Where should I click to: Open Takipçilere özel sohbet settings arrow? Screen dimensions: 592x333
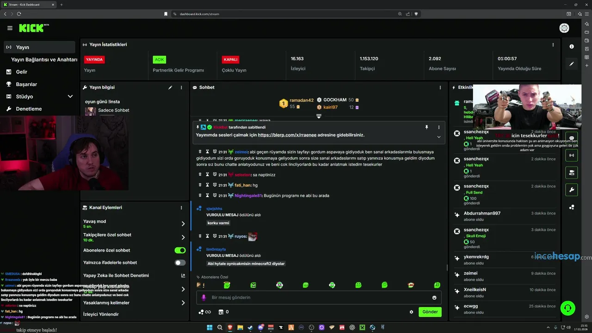183,237
